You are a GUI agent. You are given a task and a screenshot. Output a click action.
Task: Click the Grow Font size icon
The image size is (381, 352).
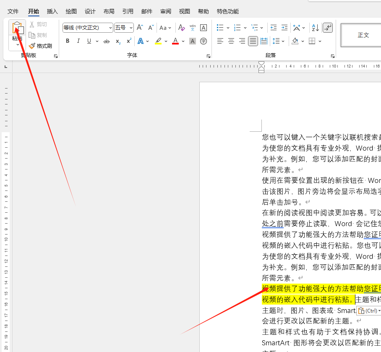click(x=140, y=28)
